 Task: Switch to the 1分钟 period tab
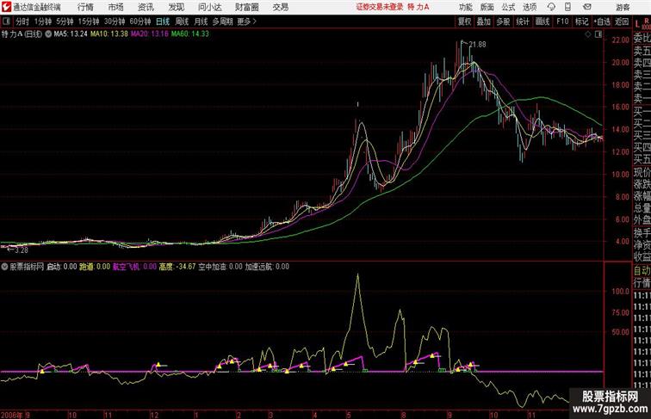tap(43, 22)
